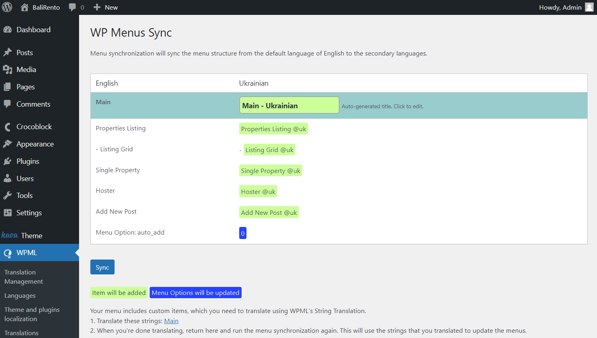
Task: Click the Add New Post @uk item
Action: coord(269,212)
